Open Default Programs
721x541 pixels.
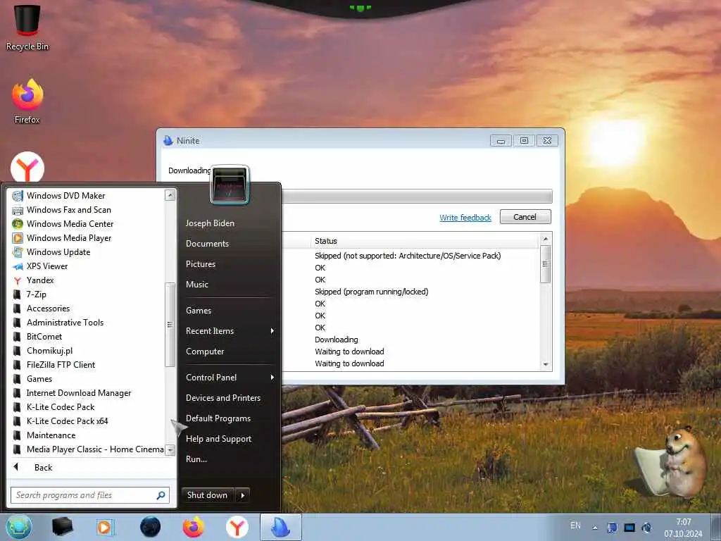pos(218,418)
